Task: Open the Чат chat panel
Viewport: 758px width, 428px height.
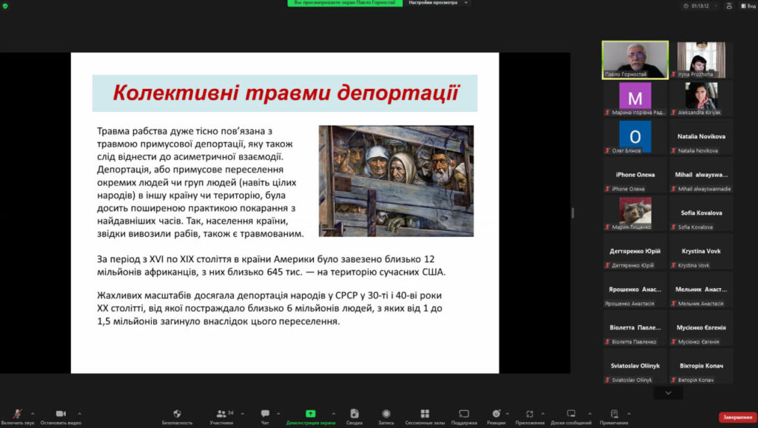Action: coord(265,414)
